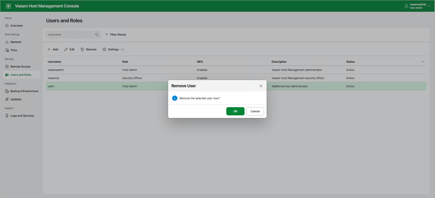Click the Logs and Services icon
Viewport: 435px width, 198px height.
click(7, 116)
